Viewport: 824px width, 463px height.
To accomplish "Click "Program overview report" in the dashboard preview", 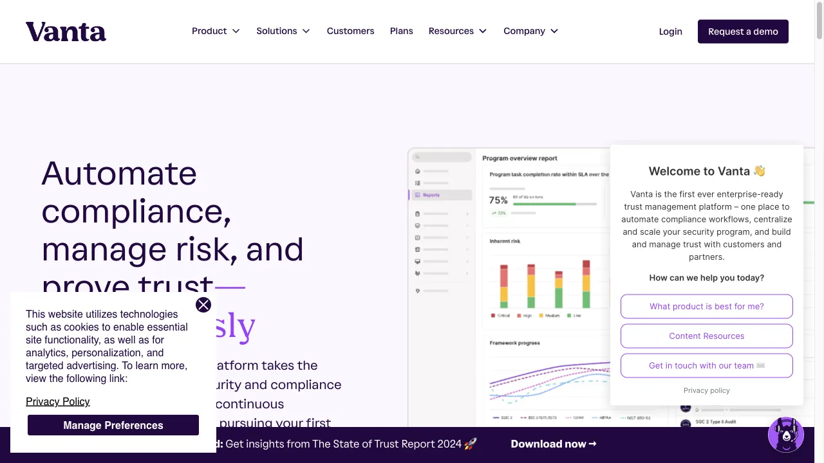I will (x=520, y=158).
